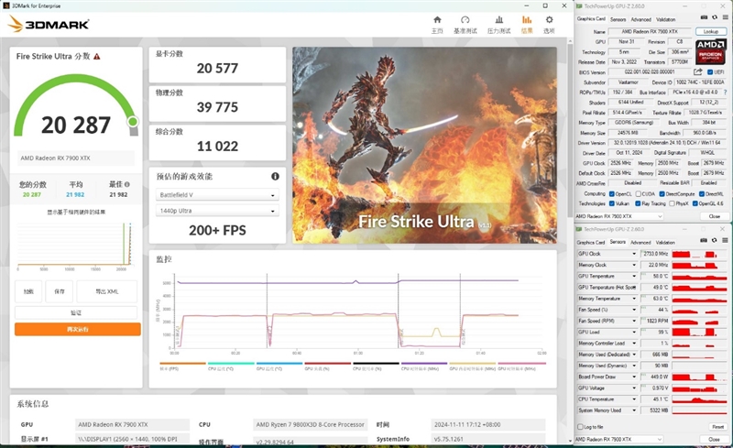The width and height of the screenshot is (733, 448).
Task: Click refresh icon in GPU-Z Sensors window
Action: tap(715, 241)
